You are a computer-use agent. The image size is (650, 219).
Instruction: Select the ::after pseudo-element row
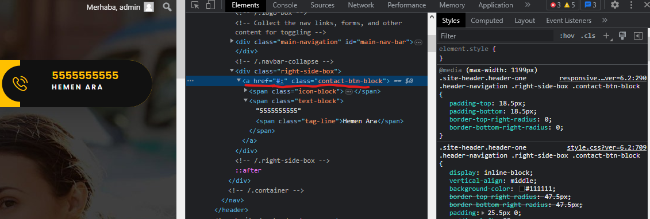coord(249,170)
